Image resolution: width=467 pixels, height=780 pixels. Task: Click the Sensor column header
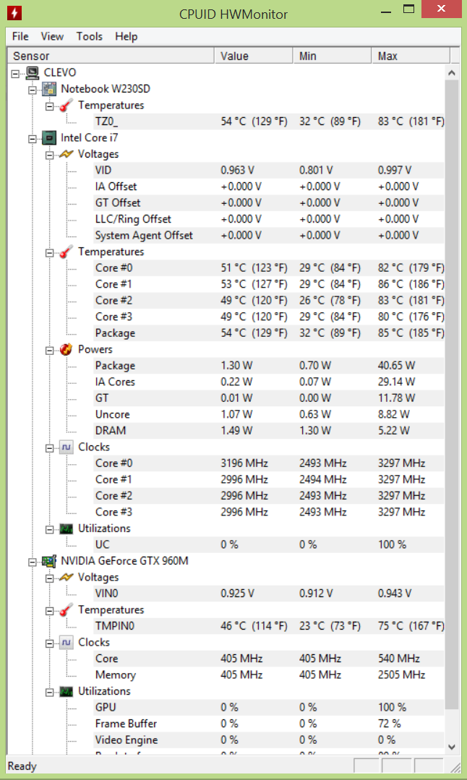coord(111,56)
